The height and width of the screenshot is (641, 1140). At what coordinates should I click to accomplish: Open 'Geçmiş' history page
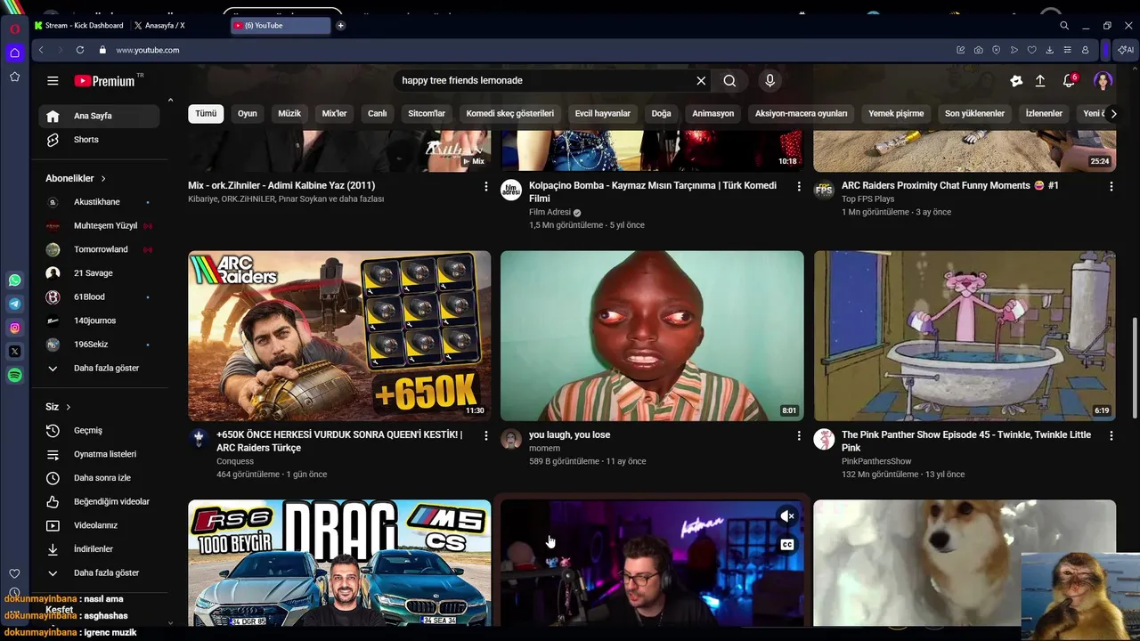[x=100, y=430]
